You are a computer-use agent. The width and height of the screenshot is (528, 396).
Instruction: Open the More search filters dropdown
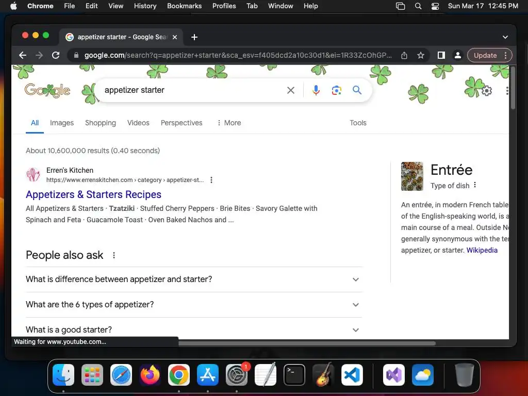[x=229, y=123]
